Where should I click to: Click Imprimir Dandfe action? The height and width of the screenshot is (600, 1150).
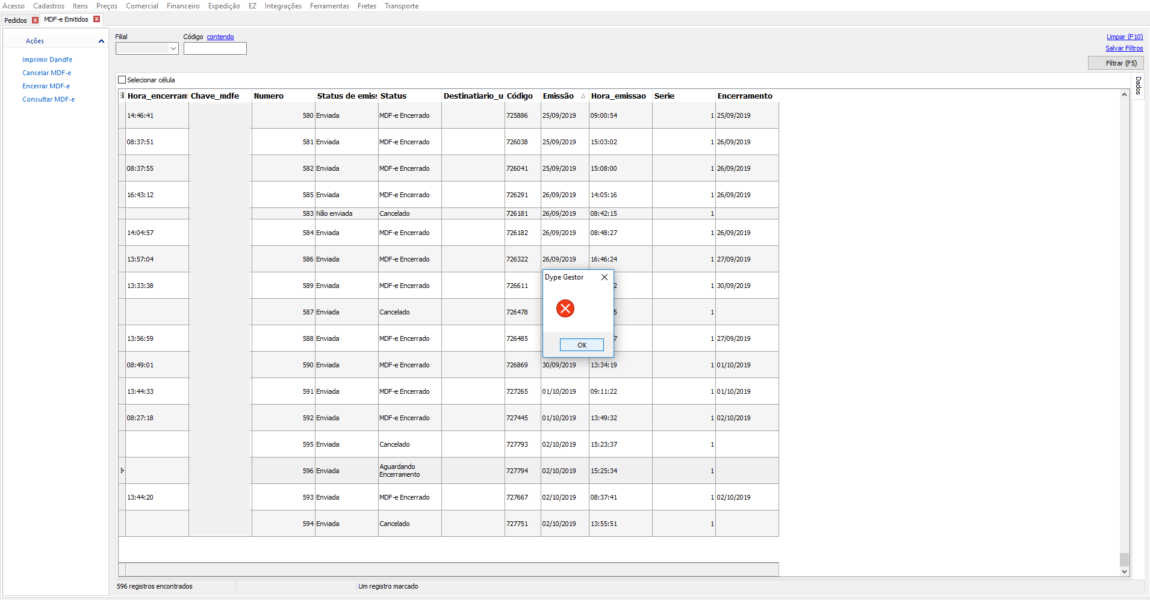(x=47, y=60)
